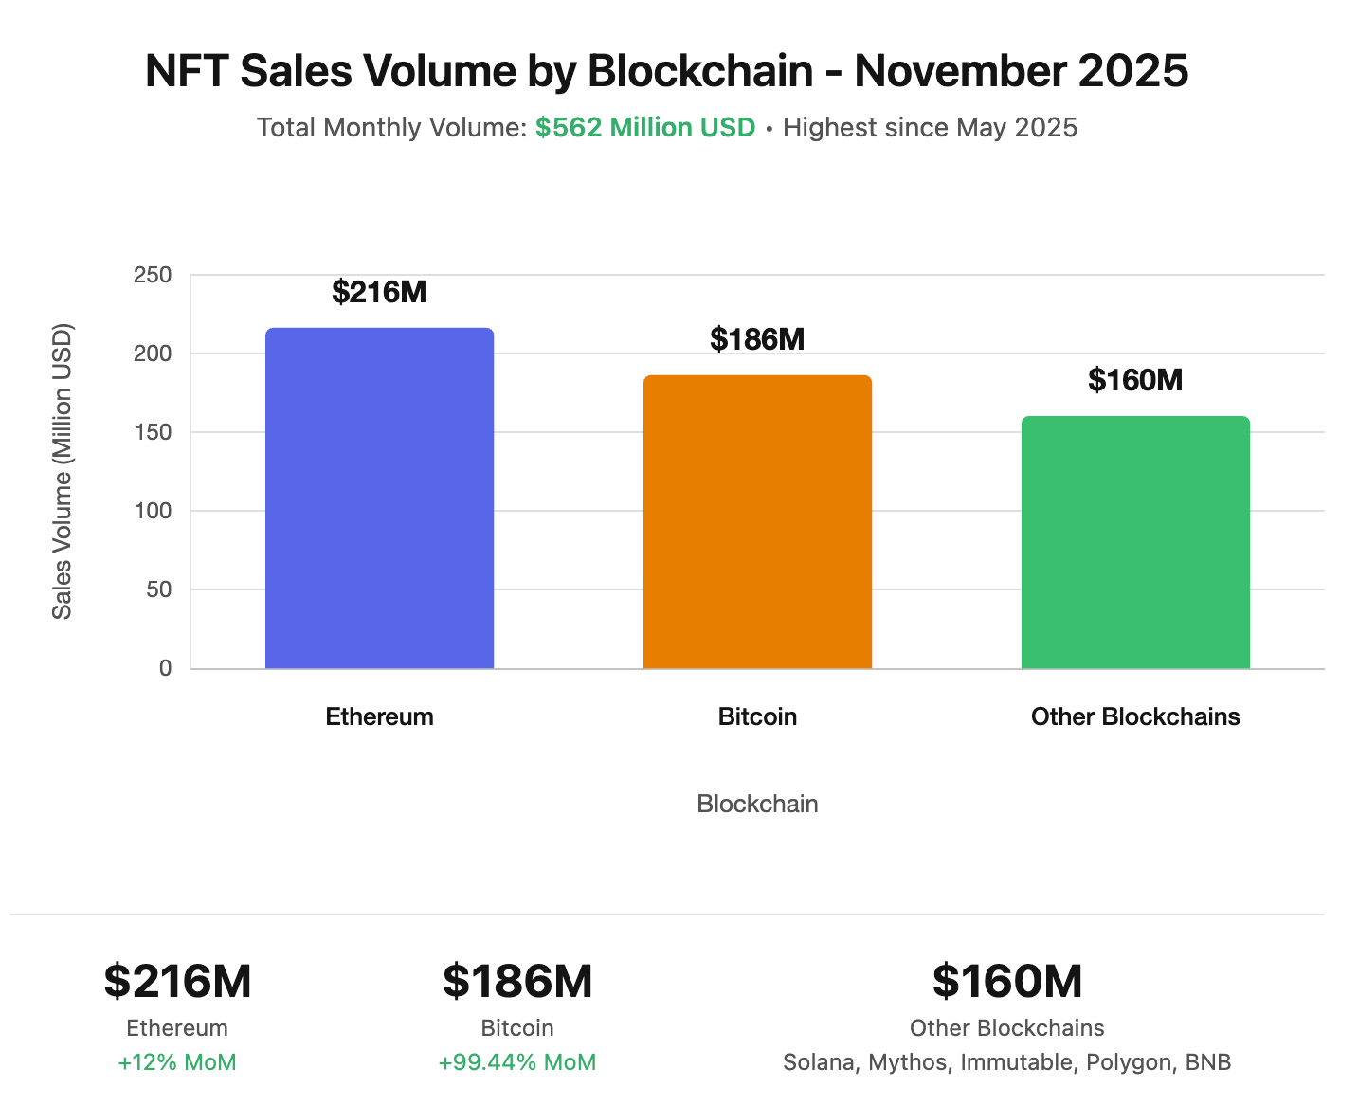Screen dimensions: 1358x1105
Task: Click the Highest since May 2025 text
Action: point(930,128)
